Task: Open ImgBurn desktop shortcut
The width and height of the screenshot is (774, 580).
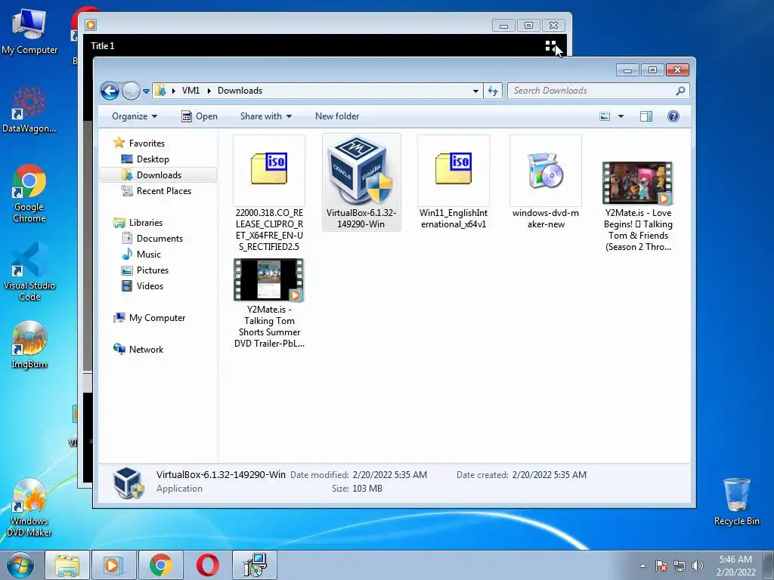Action: click(29, 344)
